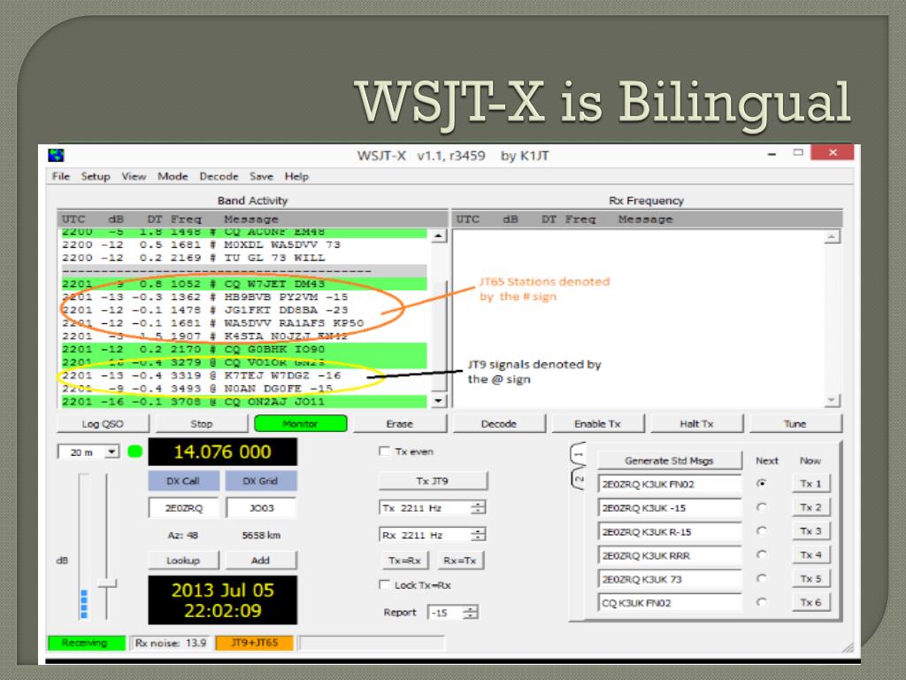Click the Generate Std Msgs button
Viewport: 906px width, 680px height.
pos(669,460)
